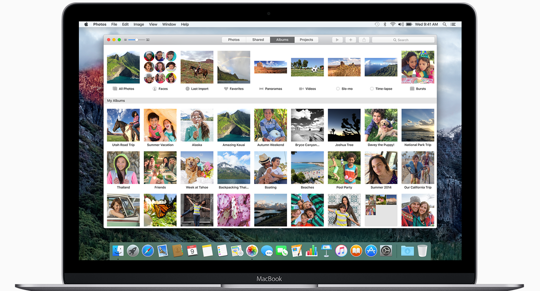
Task: Launch Launchpad rocket icon in dock
Action: pyautogui.click(x=133, y=251)
